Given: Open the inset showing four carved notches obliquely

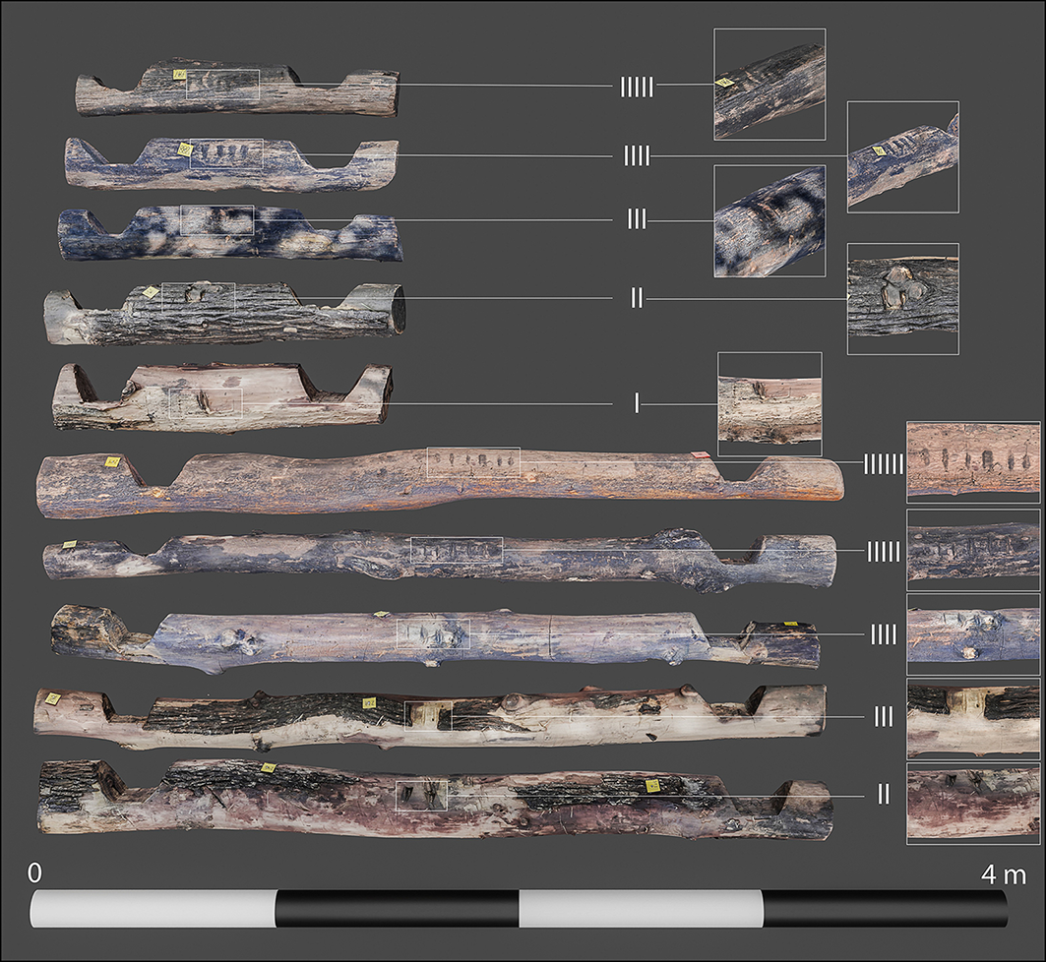Looking at the screenshot, I should click(903, 157).
